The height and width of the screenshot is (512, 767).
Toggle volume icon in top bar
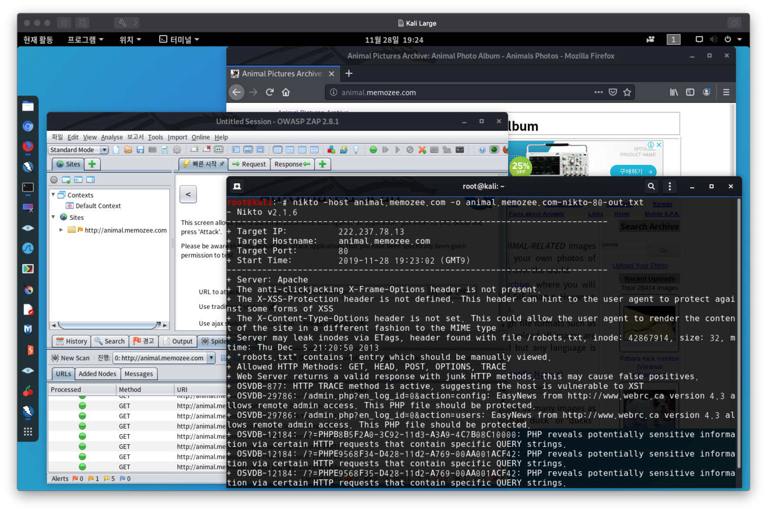coord(714,39)
